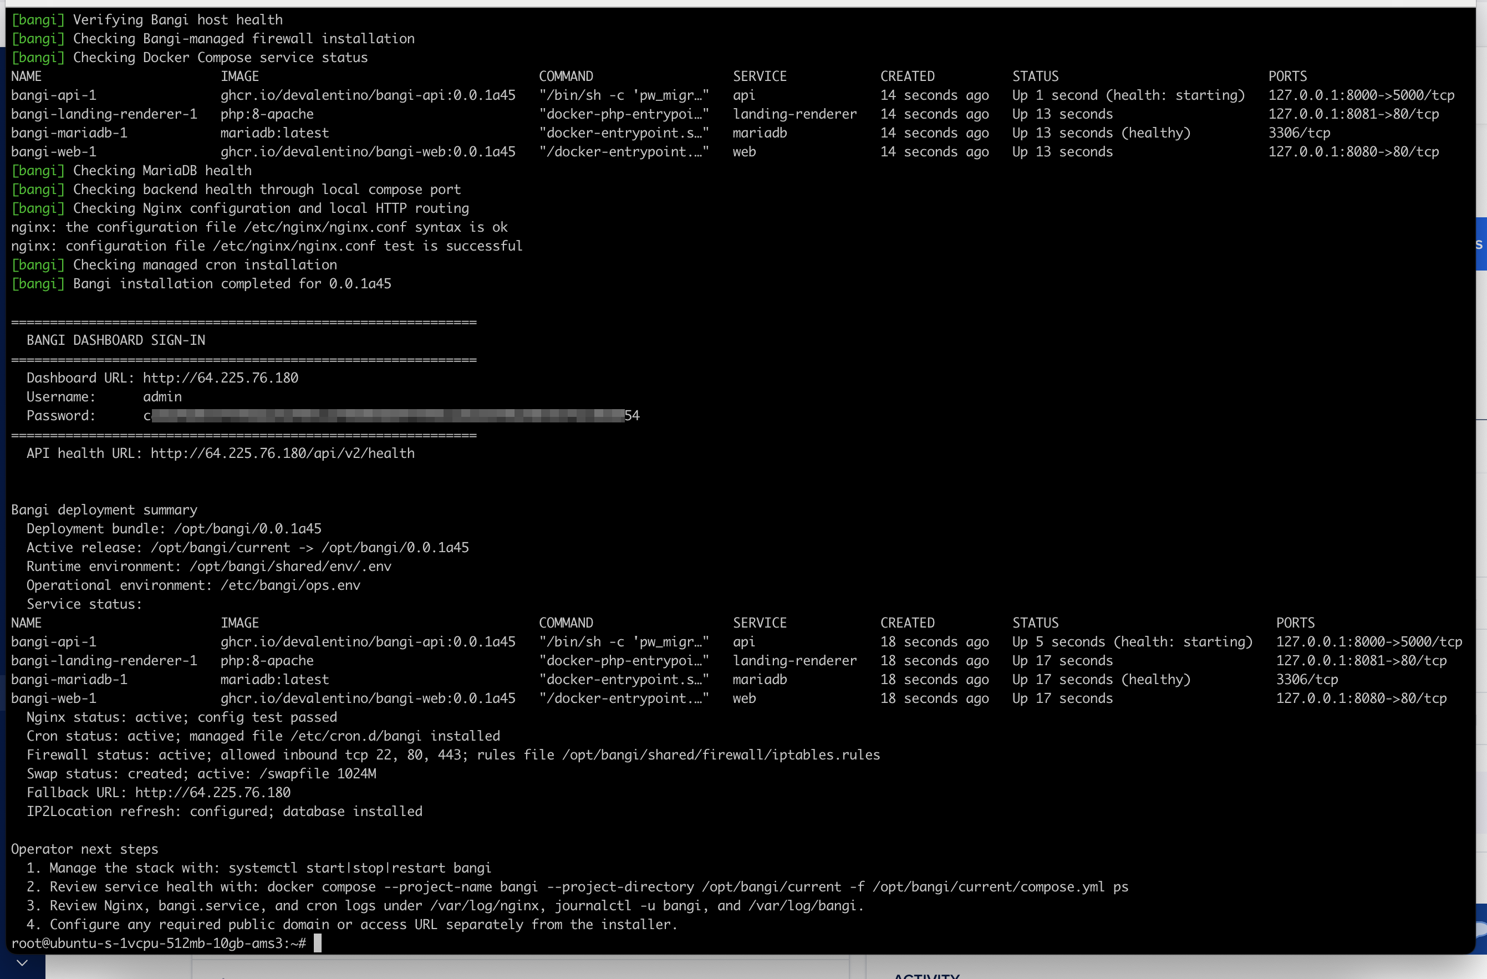Click the Dashboard URL http://64.225.76.180
The width and height of the screenshot is (1487, 979).
pyautogui.click(x=221, y=378)
